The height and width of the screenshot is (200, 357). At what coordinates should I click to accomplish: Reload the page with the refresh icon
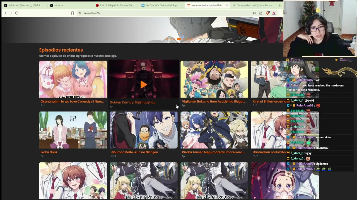pyautogui.click(x=17, y=13)
